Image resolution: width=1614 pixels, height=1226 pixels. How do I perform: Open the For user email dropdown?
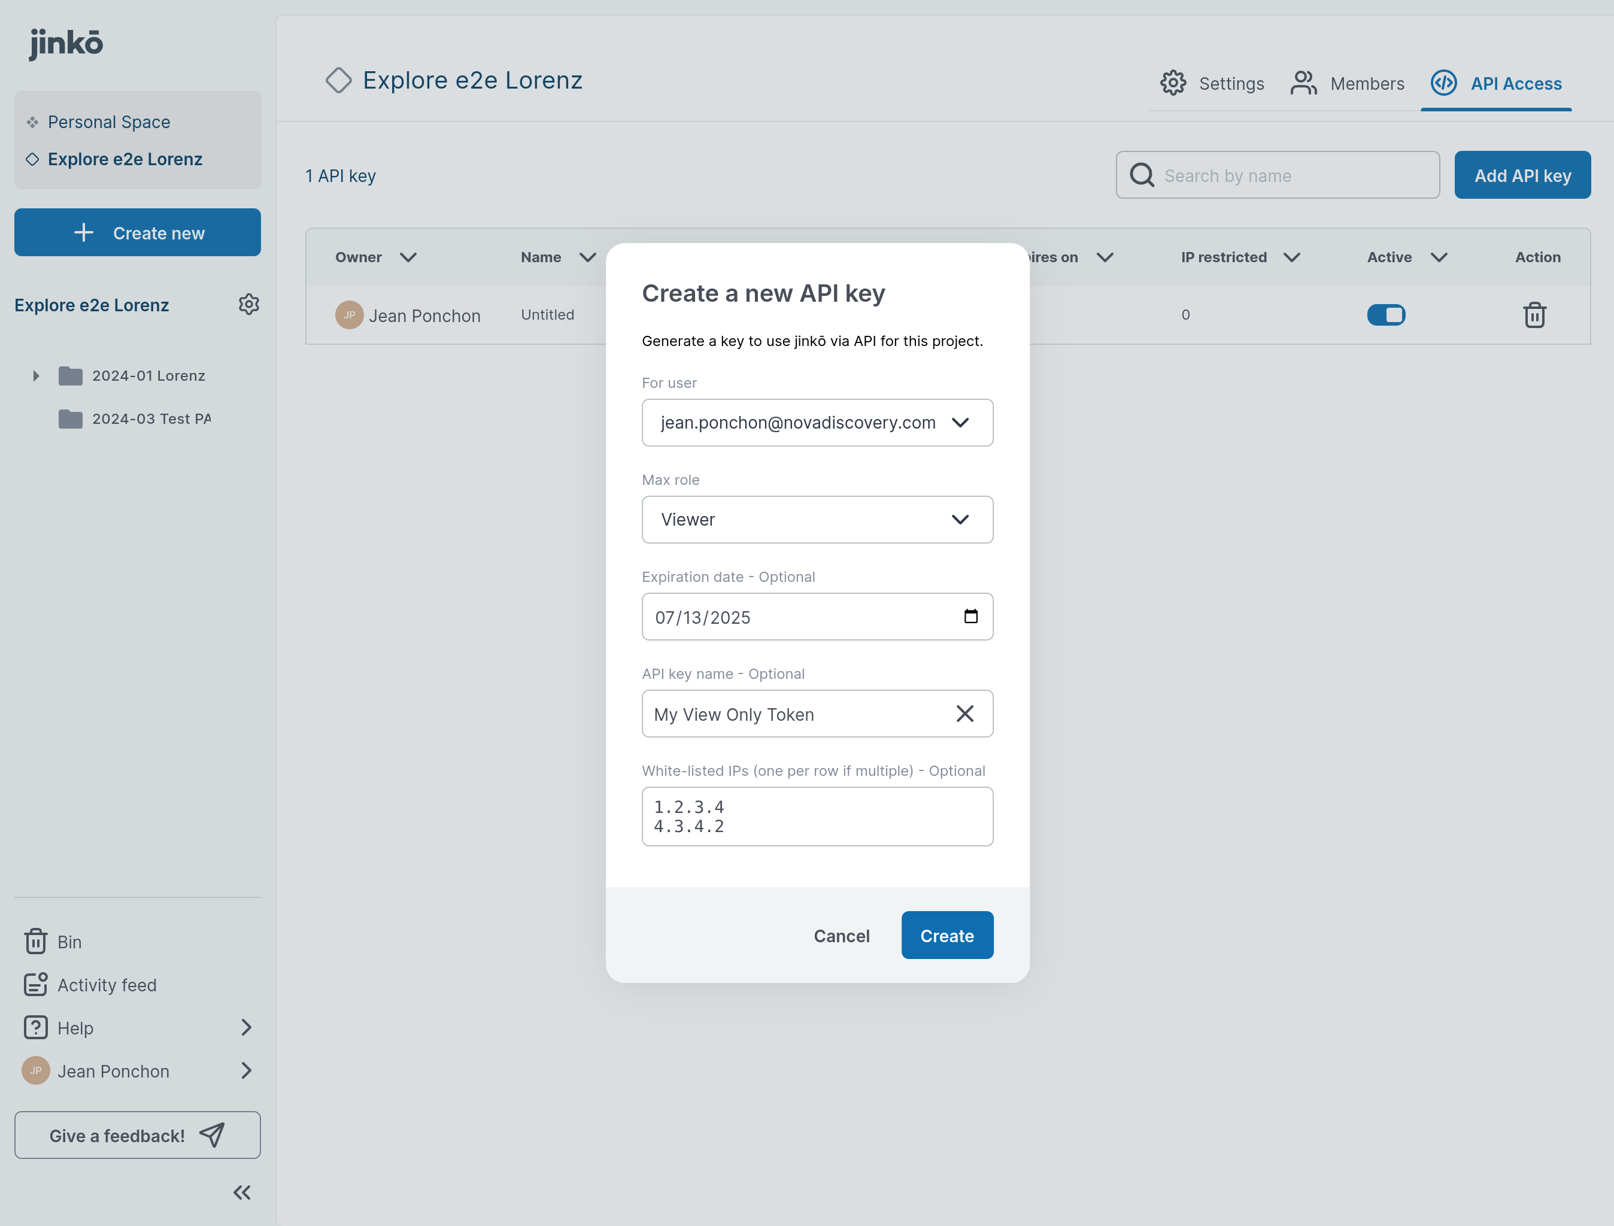817,423
